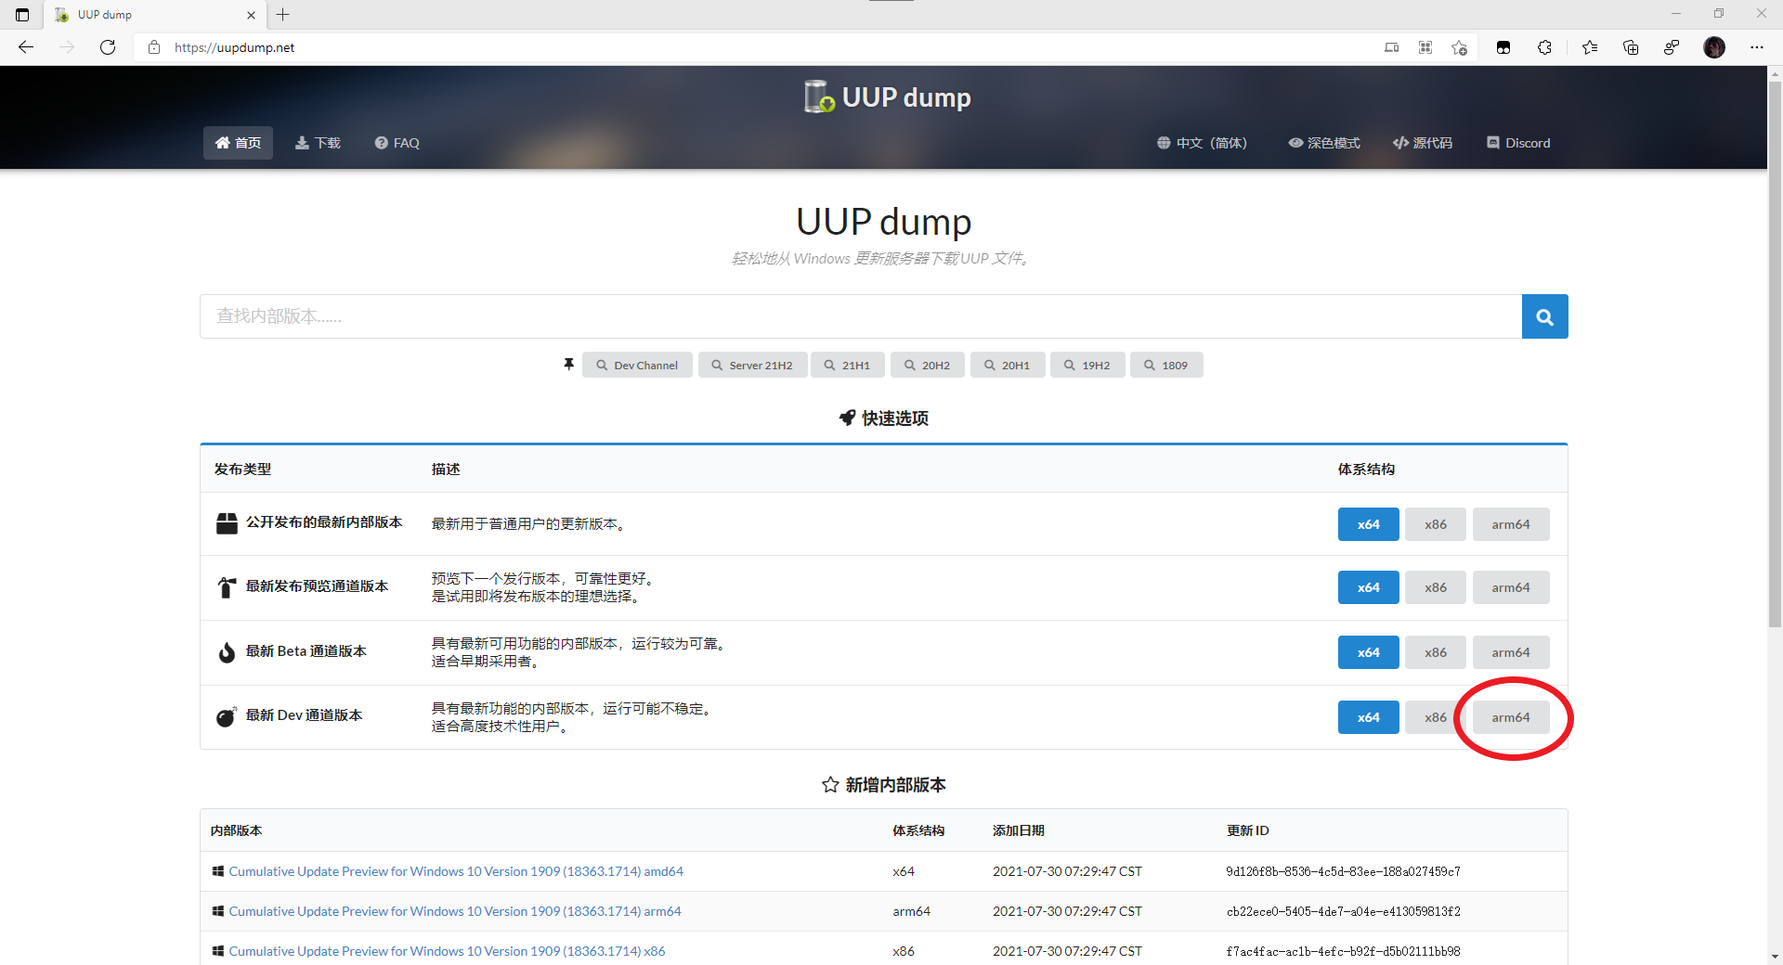Open the 下载 downloads nav item
This screenshot has width=1783, height=965.
tap(318, 143)
